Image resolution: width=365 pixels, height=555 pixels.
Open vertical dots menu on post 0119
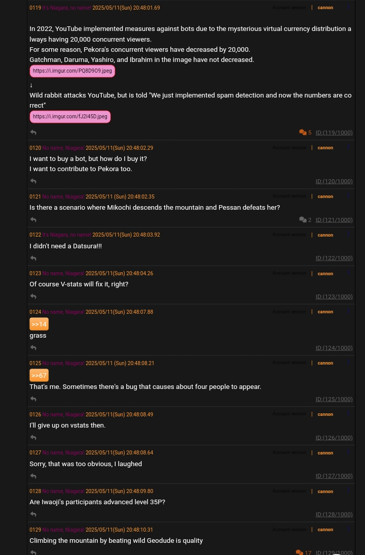[x=348, y=7]
